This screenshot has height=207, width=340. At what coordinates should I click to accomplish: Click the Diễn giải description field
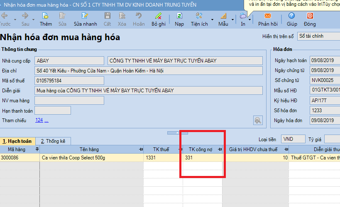coord(149,91)
